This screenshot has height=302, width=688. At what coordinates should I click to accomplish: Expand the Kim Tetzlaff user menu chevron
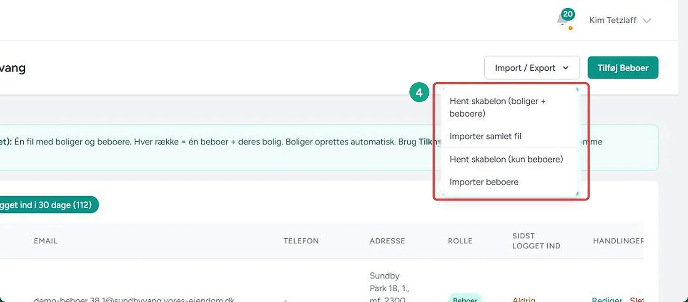647,21
